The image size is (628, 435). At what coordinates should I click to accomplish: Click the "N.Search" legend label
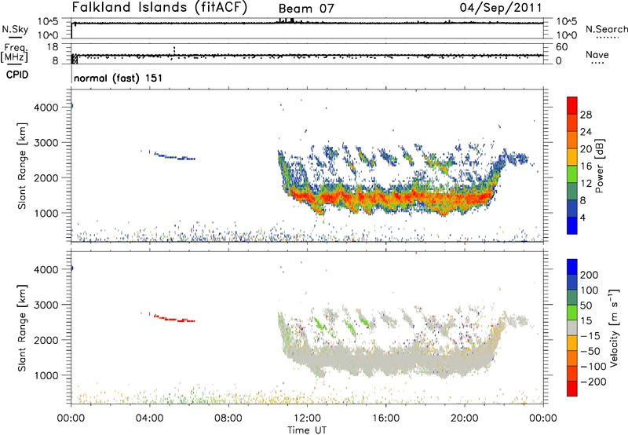pos(606,29)
